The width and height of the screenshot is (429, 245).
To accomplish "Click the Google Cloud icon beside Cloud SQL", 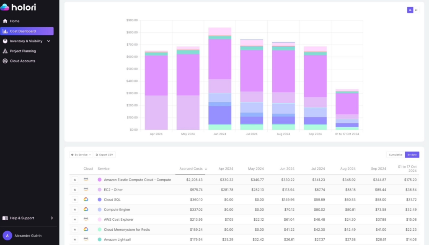I will [86, 199].
